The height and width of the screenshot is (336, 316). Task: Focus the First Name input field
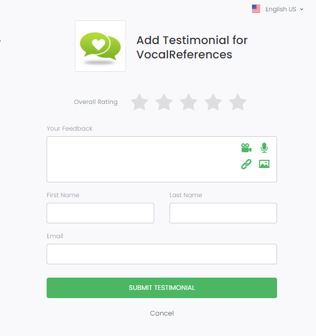(100, 213)
